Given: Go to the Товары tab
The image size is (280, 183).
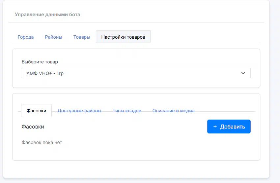Looking at the screenshot, I should (82, 37).
